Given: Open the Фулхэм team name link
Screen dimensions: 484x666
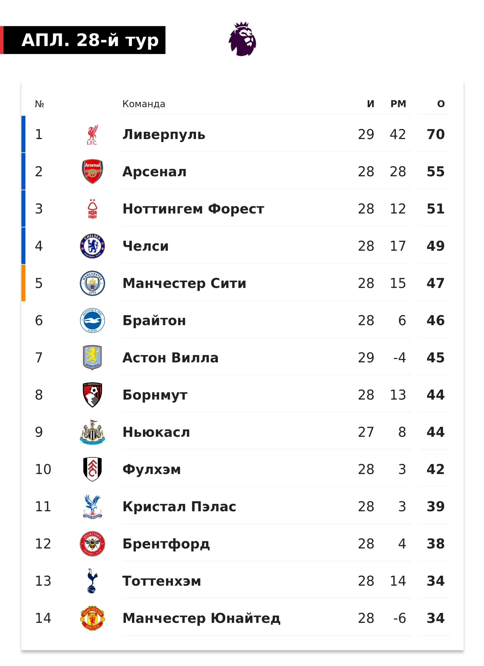Looking at the screenshot, I should (x=151, y=469).
